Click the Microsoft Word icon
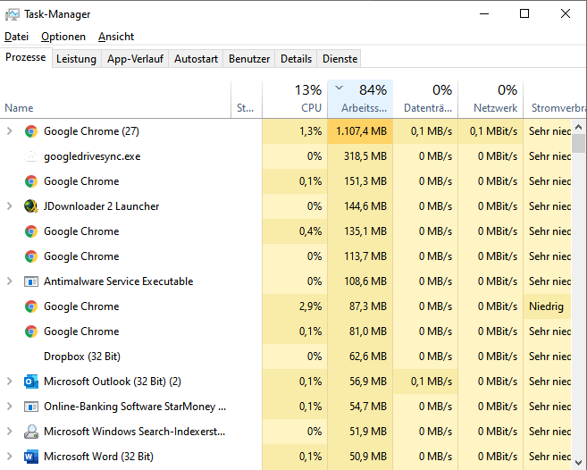The height and width of the screenshot is (470, 587). pyautogui.click(x=30, y=457)
